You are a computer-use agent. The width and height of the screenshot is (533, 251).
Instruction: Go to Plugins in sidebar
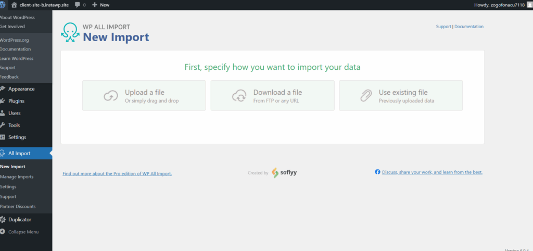(16, 101)
